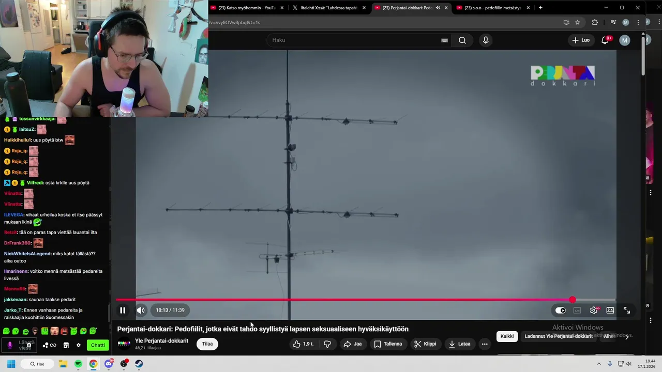
Task: Mute the video with the volume icon
Action: coord(141,311)
